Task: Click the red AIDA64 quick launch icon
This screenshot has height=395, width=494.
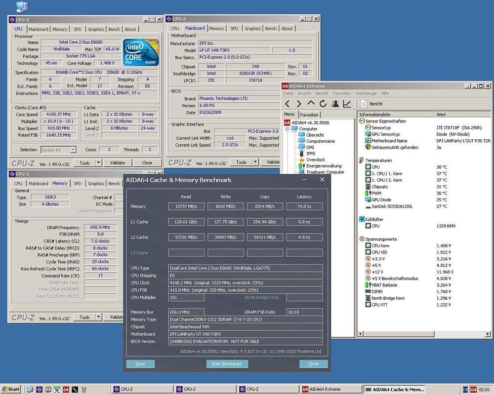Action: click(66, 390)
